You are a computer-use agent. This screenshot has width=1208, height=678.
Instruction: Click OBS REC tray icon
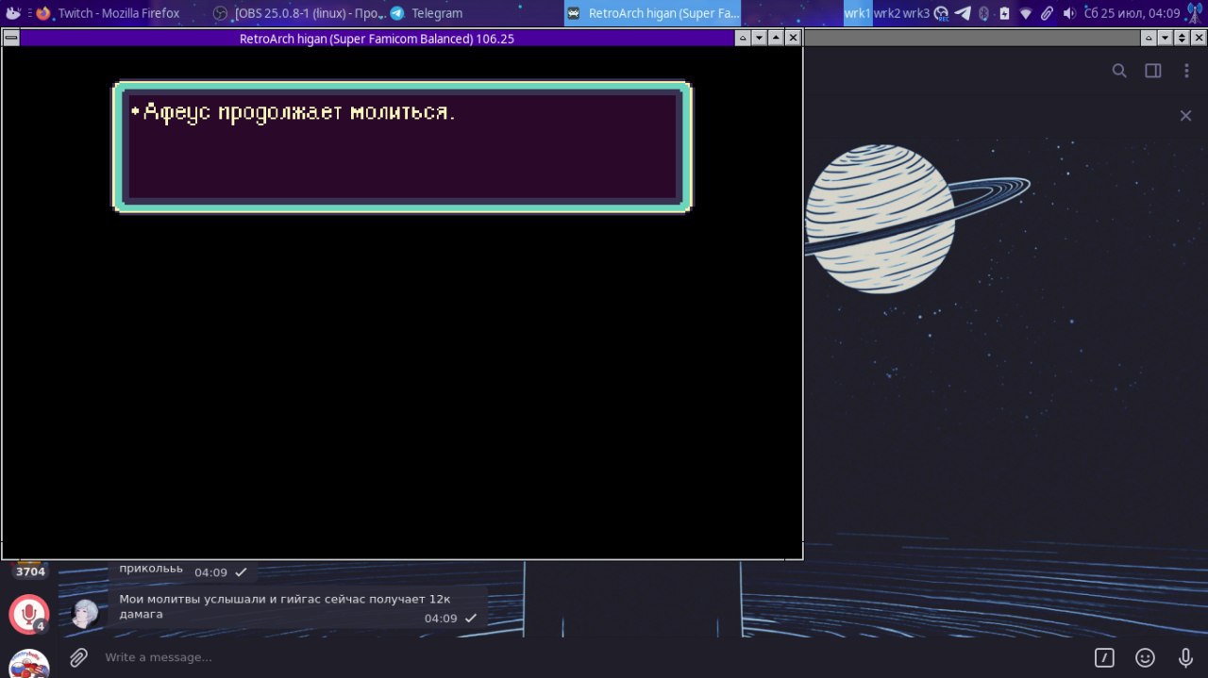941,13
